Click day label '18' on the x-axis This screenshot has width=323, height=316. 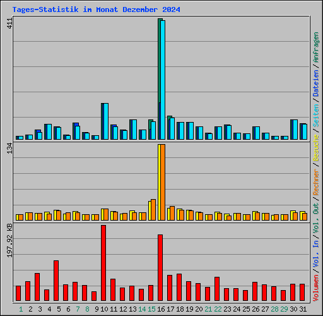[180, 309]
